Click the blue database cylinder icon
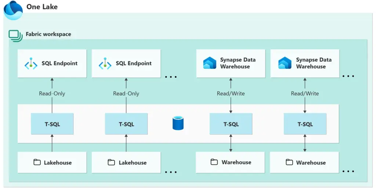This screenshot has width=376, height=188. [x=178, y=123]
